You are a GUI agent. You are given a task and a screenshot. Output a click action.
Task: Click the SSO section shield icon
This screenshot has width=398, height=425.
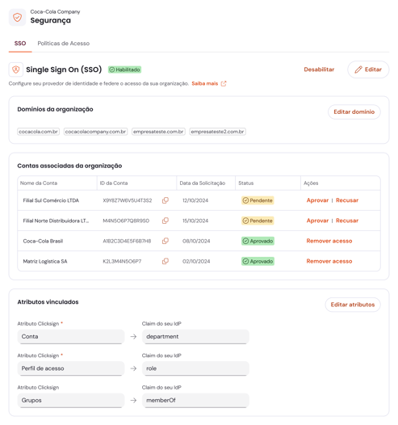pos(16,69)
